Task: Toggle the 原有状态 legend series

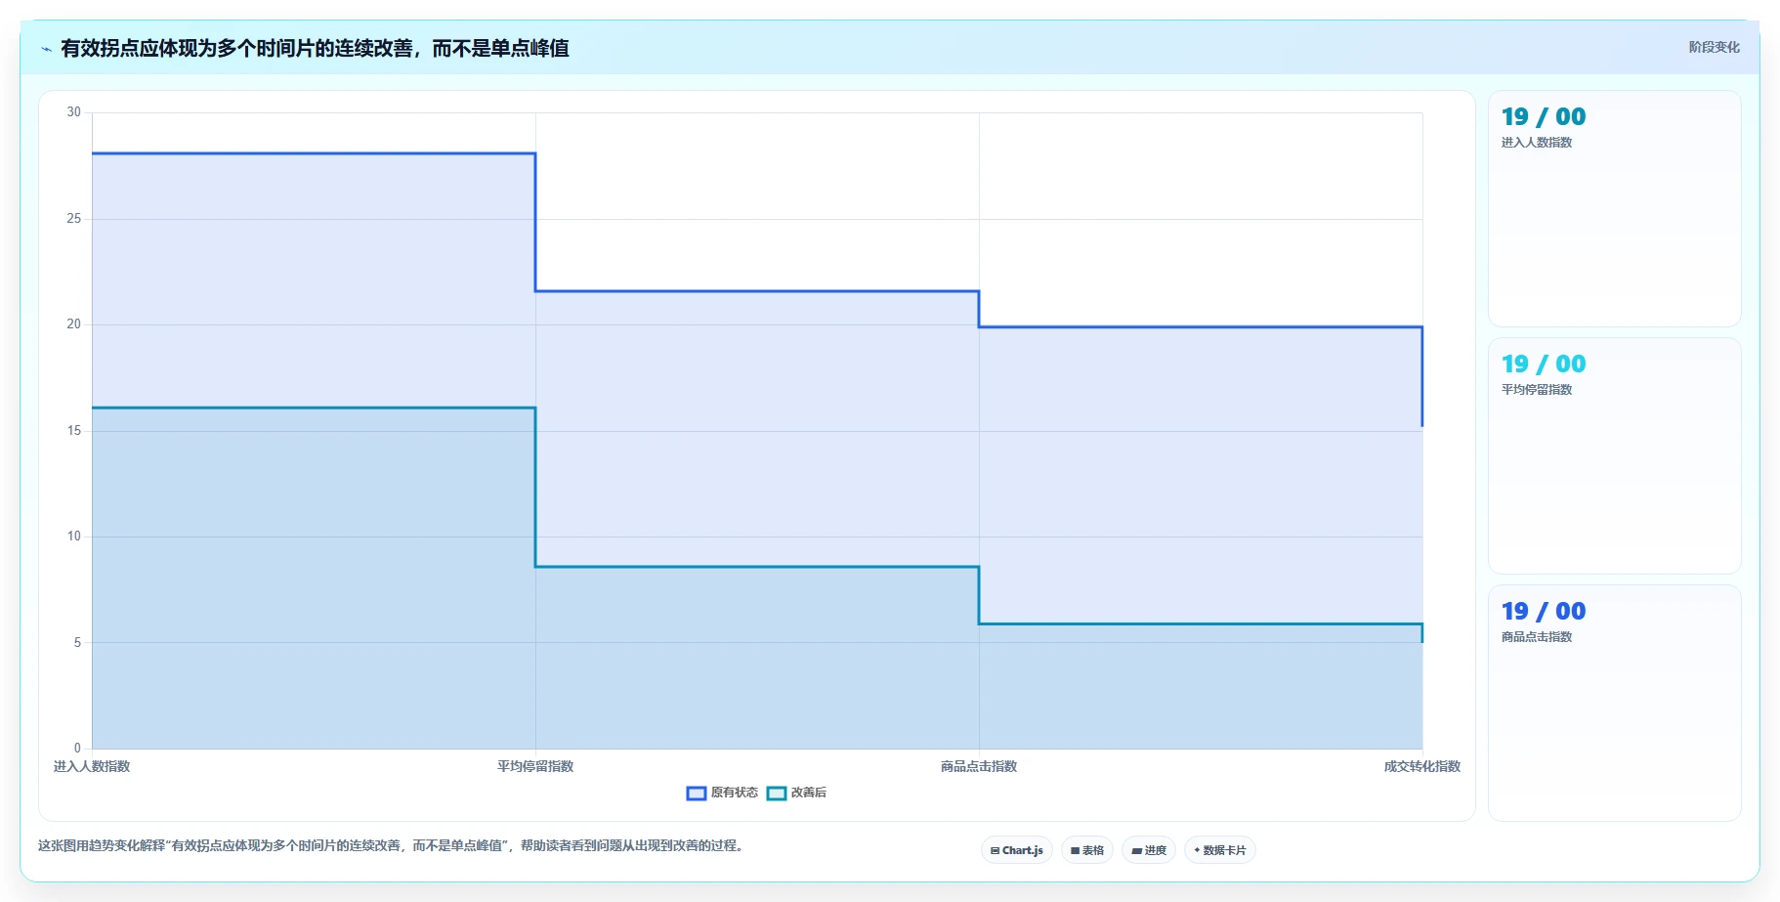Action: tap(722, 793)
